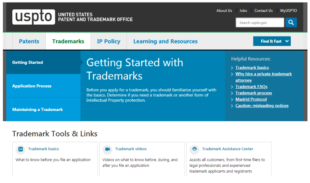Click chevron beside Caution: misleading notices

pyautogui.click(x=232, y=106)
